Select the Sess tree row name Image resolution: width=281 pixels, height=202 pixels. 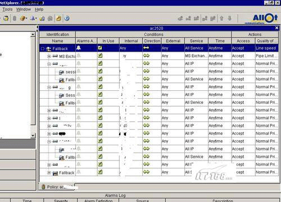coord(70,95)
